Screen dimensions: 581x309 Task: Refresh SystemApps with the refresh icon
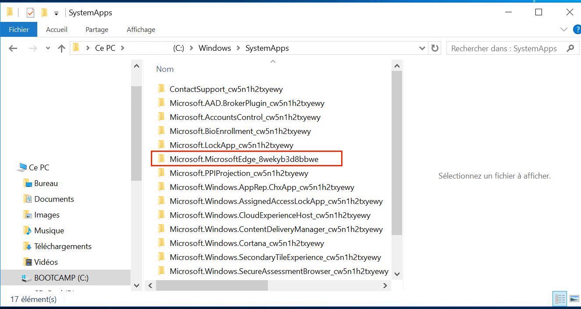[435, 48]
